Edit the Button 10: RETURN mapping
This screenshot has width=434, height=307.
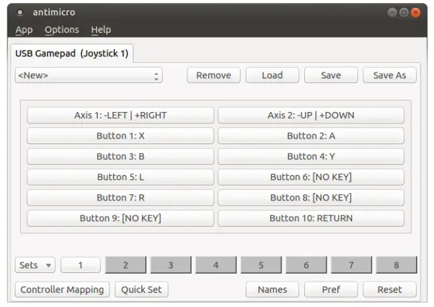pos(311,218)
